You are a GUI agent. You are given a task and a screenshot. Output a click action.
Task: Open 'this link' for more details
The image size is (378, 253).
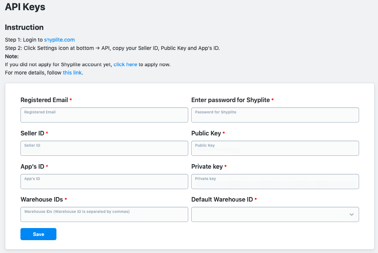pyautogui.click(x=72, y=73)
